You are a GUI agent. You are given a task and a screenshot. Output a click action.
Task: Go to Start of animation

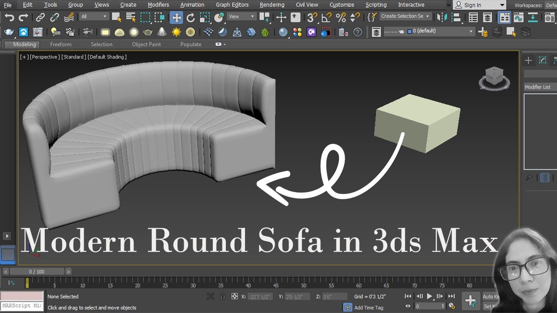pyautogui.click(x=408, y=296)
